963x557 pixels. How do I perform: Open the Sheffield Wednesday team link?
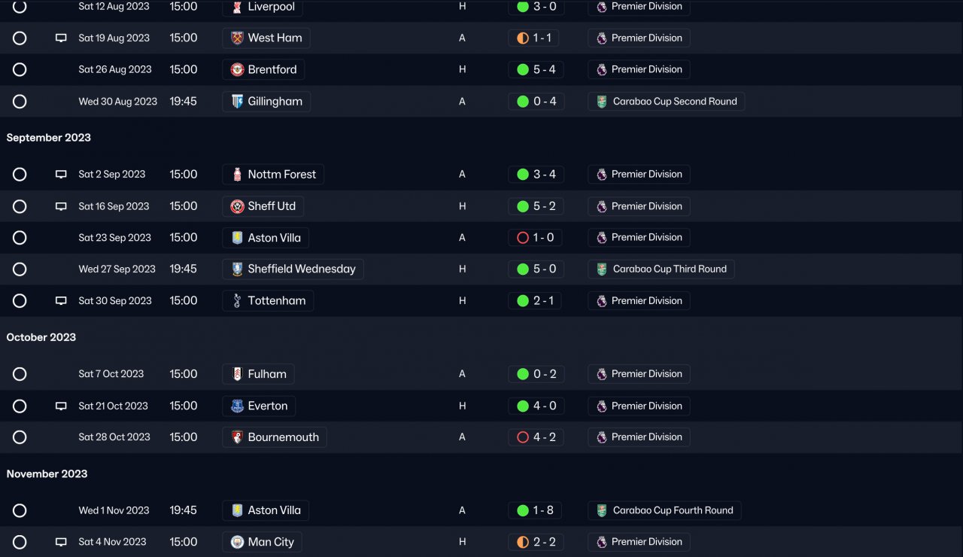(301, 269)
